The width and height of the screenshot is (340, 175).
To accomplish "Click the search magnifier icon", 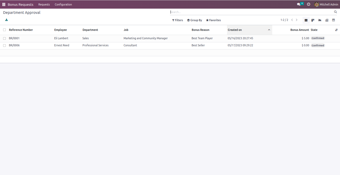I will pyautogui.click(x=336, y=12).
